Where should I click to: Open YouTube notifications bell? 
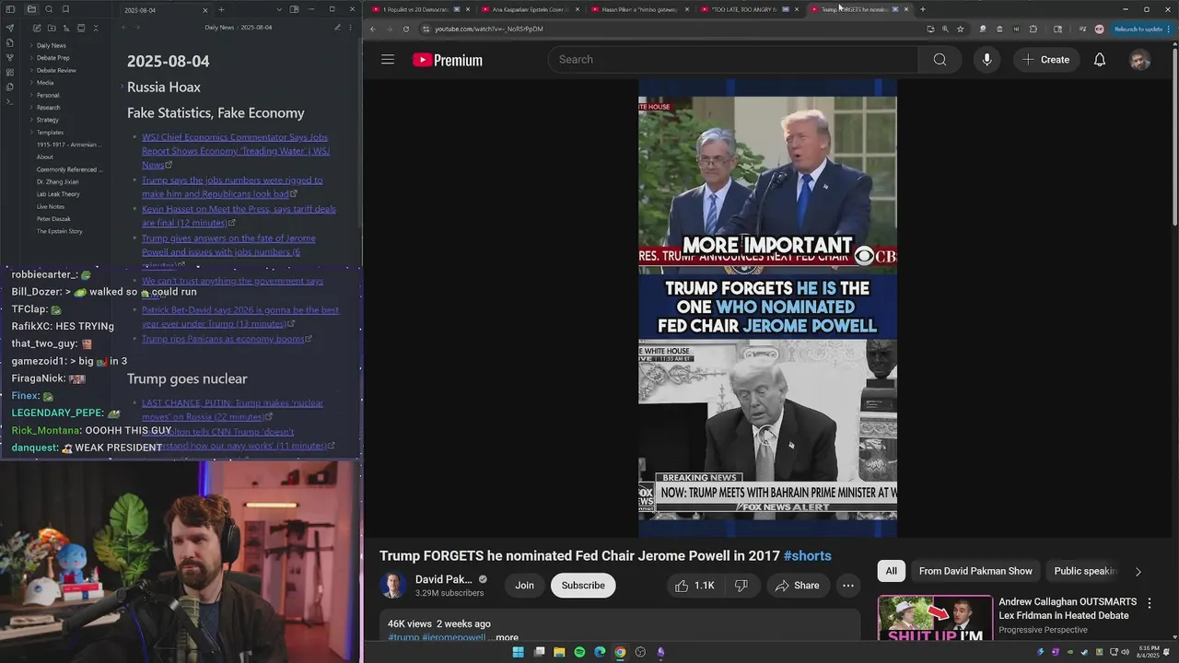[x=1100, y=60]
